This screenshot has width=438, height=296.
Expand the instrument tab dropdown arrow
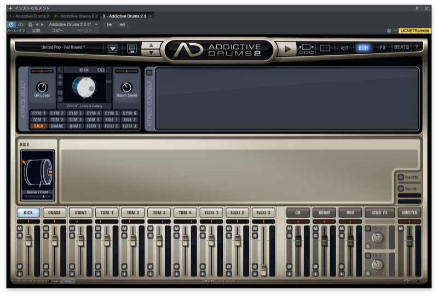point(151,16)
